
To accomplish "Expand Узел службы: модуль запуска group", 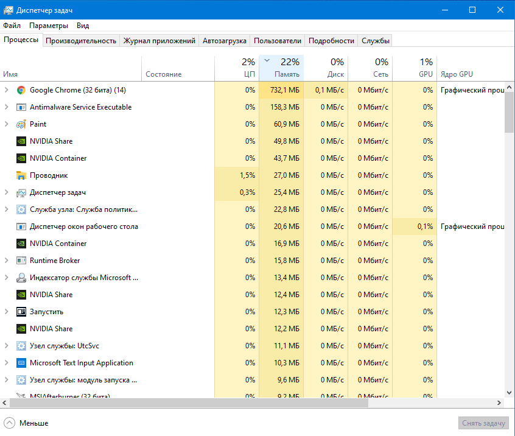I will tap(6, 380).
